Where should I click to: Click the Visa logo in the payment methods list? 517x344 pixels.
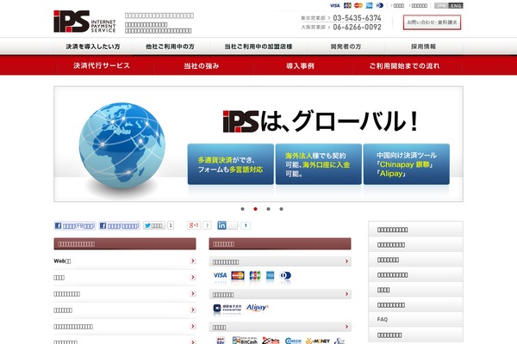(x=220, y=275)
